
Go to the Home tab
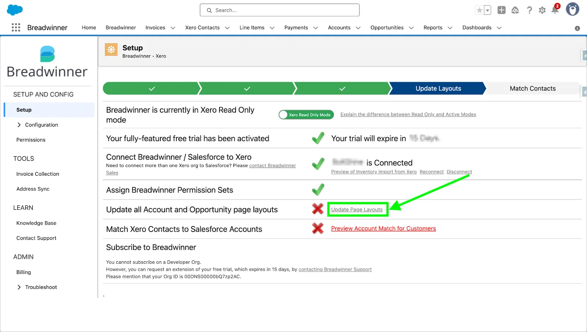pos(89,28)
